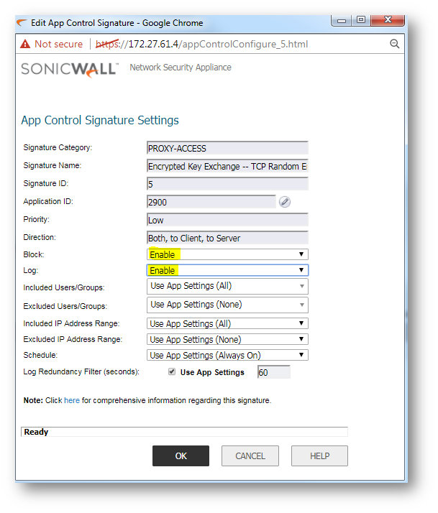Open the Schedule dropdown

[x=227, y=355]
